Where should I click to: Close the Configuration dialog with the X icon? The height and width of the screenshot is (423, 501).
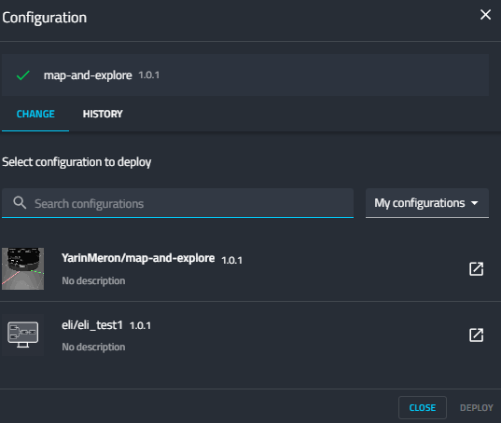coord(485,15)
